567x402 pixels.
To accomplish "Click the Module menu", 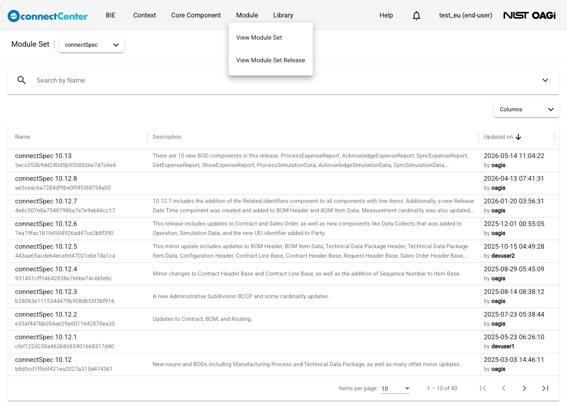I will (x=247, y=15).
